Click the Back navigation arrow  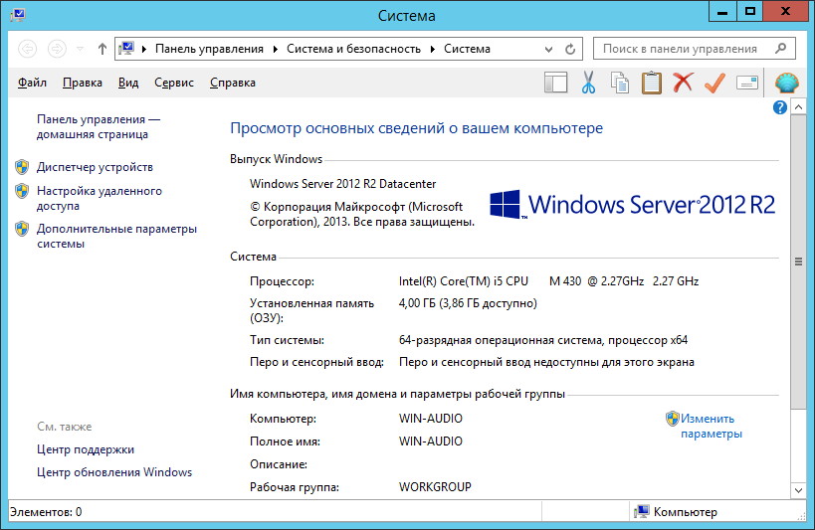[27, 49]
